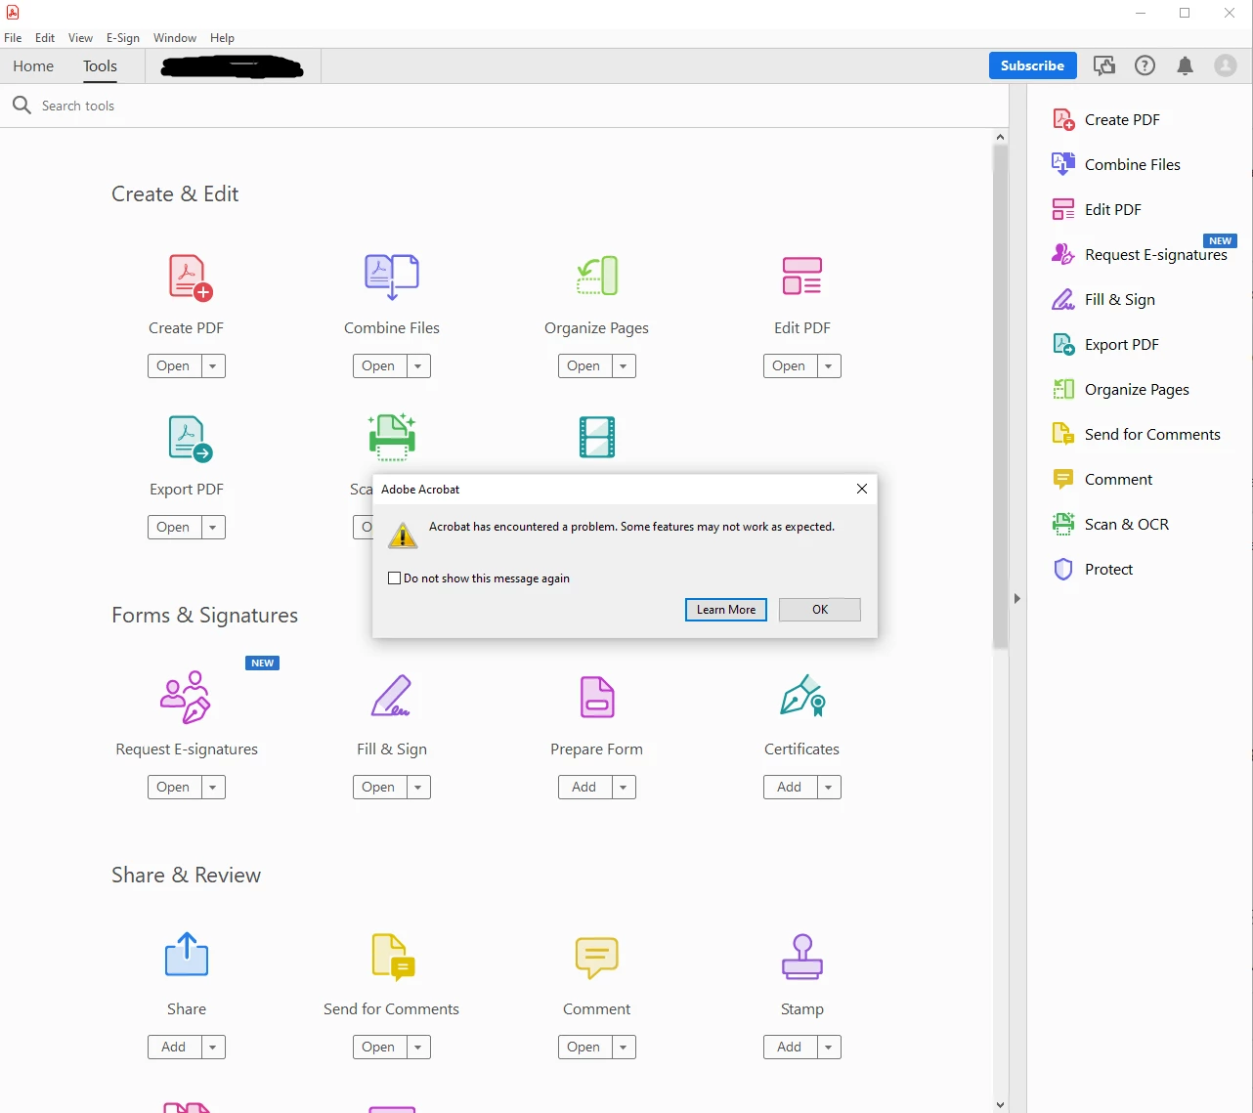The image size is (1253, 1113).
Task: Click the Stamp tool icon
Action: (802, 957)
